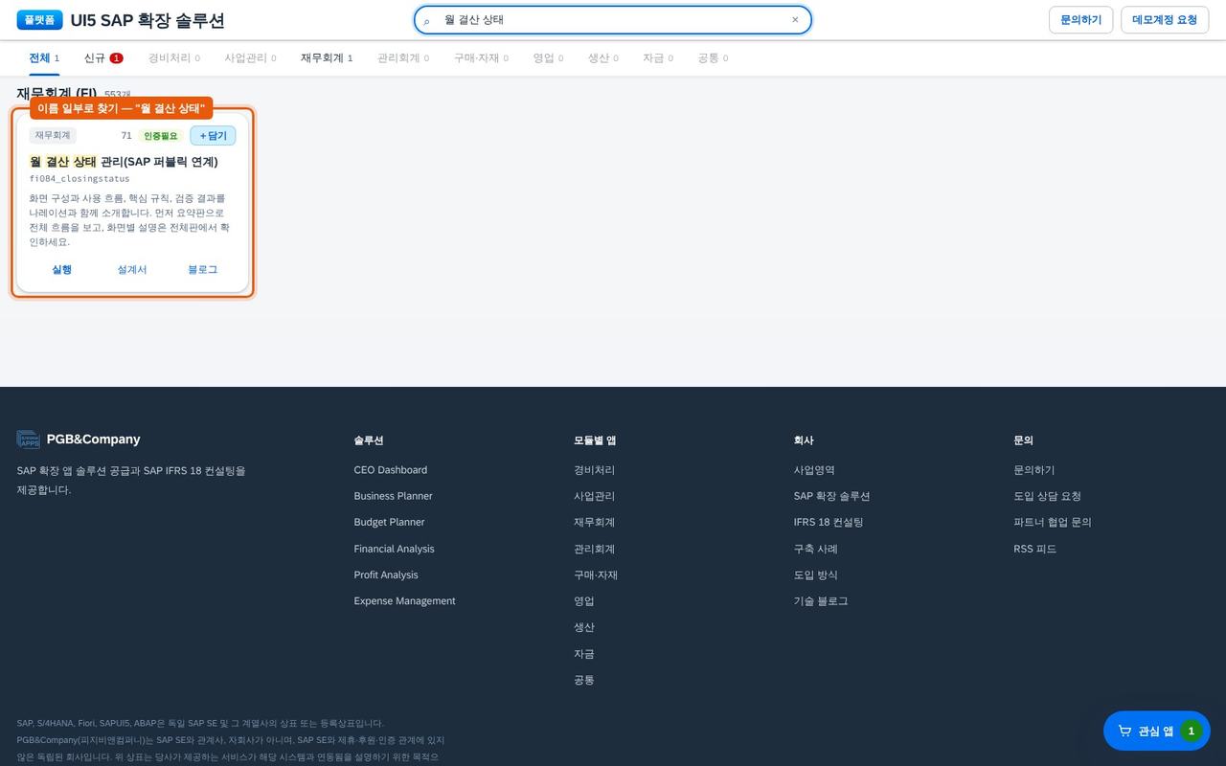
Task: Click the cart icon in 관심 앱 button
Action: coord(1124,731)
